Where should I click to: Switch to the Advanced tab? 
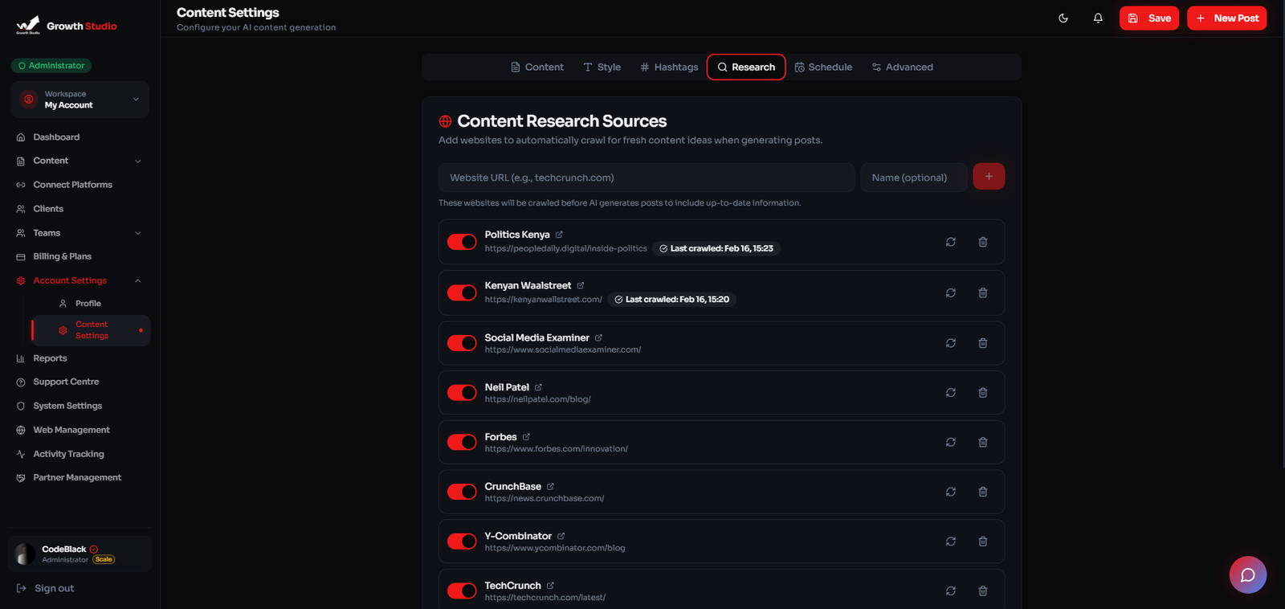[903, 67]
